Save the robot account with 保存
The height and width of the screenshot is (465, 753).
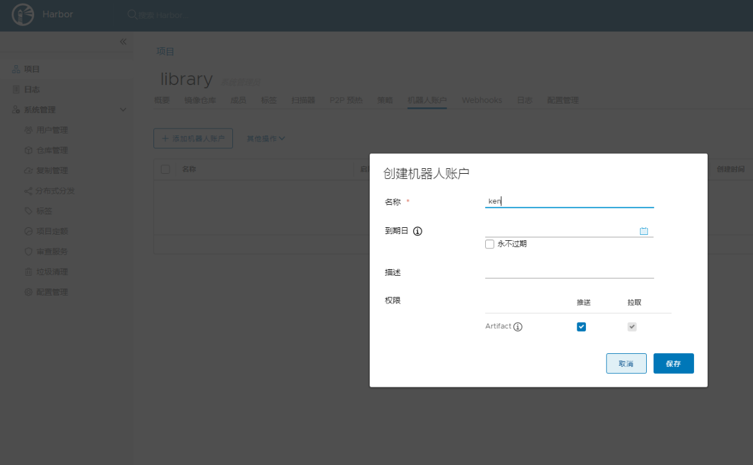coord(673,363)
